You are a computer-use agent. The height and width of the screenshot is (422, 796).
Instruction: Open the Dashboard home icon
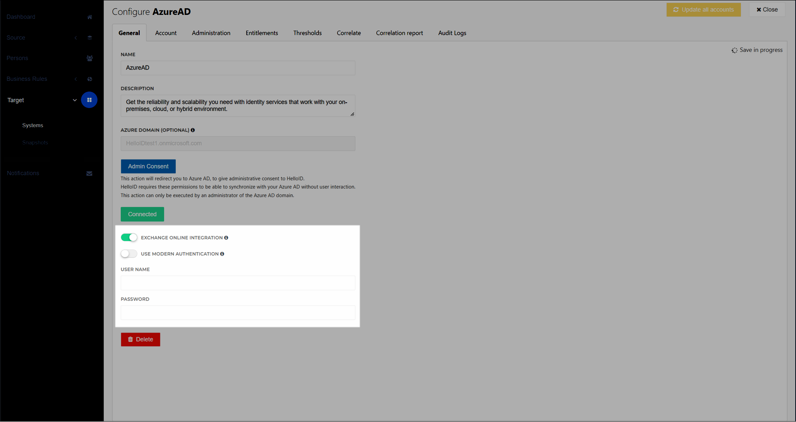90,17
